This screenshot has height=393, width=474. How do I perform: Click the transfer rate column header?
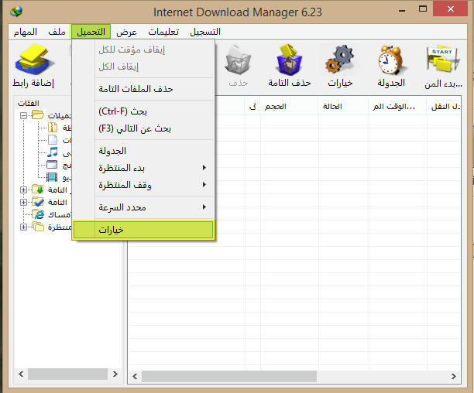(444, 106)
